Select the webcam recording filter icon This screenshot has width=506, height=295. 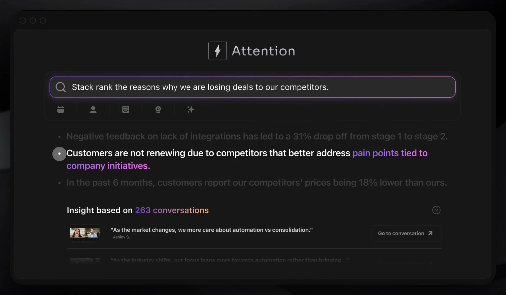158,110
